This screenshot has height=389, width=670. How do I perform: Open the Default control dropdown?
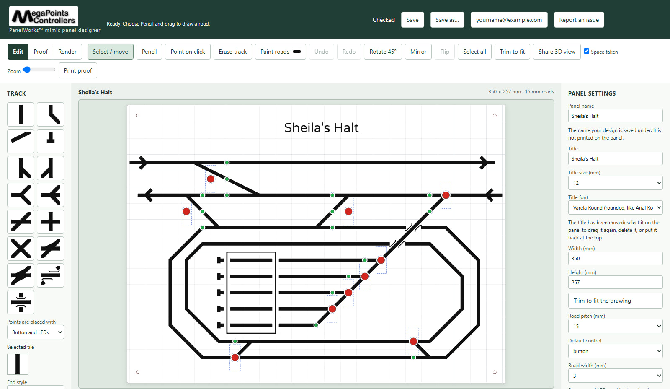point(615,351)
